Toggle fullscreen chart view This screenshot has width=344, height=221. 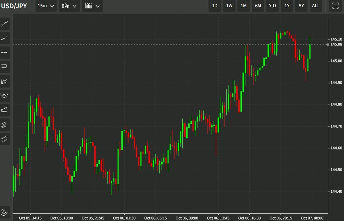pyautogui.click(x=335, y=6)
